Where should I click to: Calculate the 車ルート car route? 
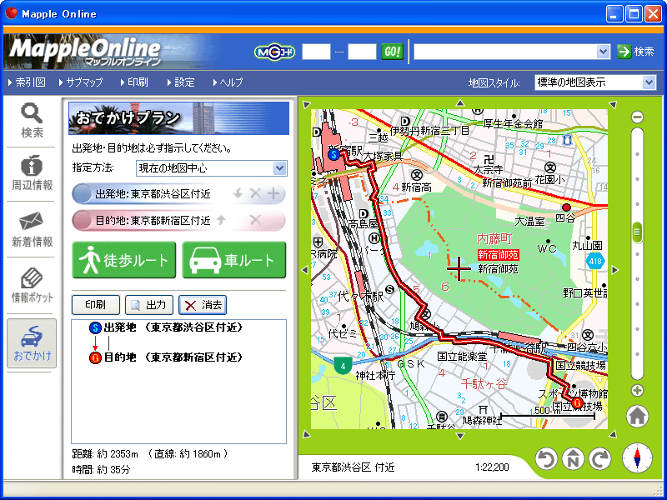[234, 260]
